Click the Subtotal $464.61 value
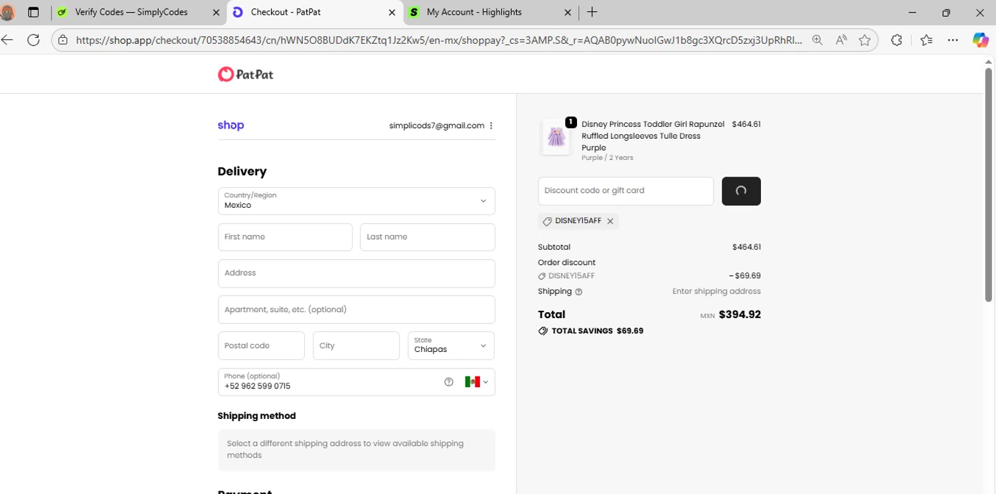Viewport: 996px width, 494px height. (x=746, y=247)
